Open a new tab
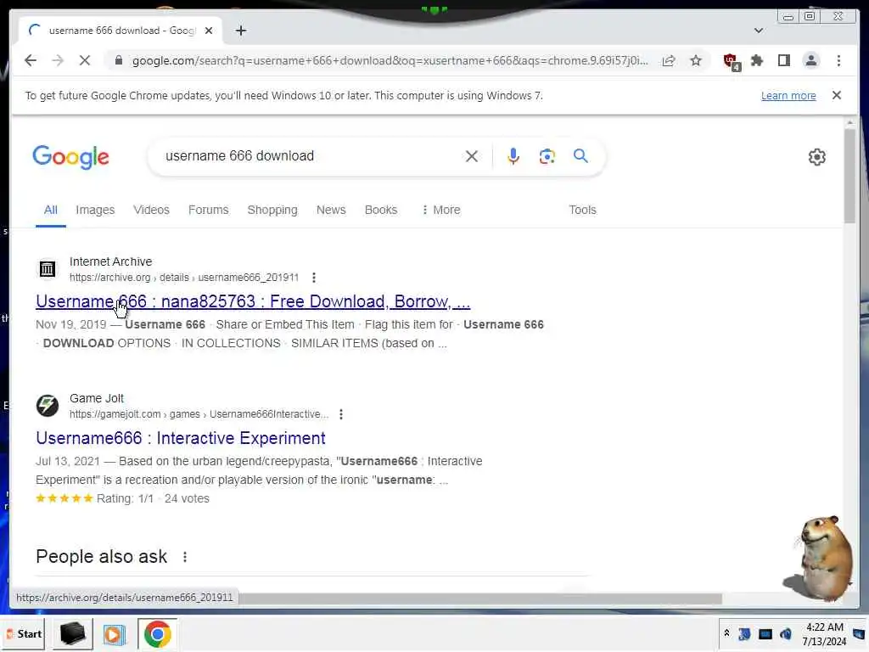This screenshot has width=869, height=652. (x=240, y=31)
